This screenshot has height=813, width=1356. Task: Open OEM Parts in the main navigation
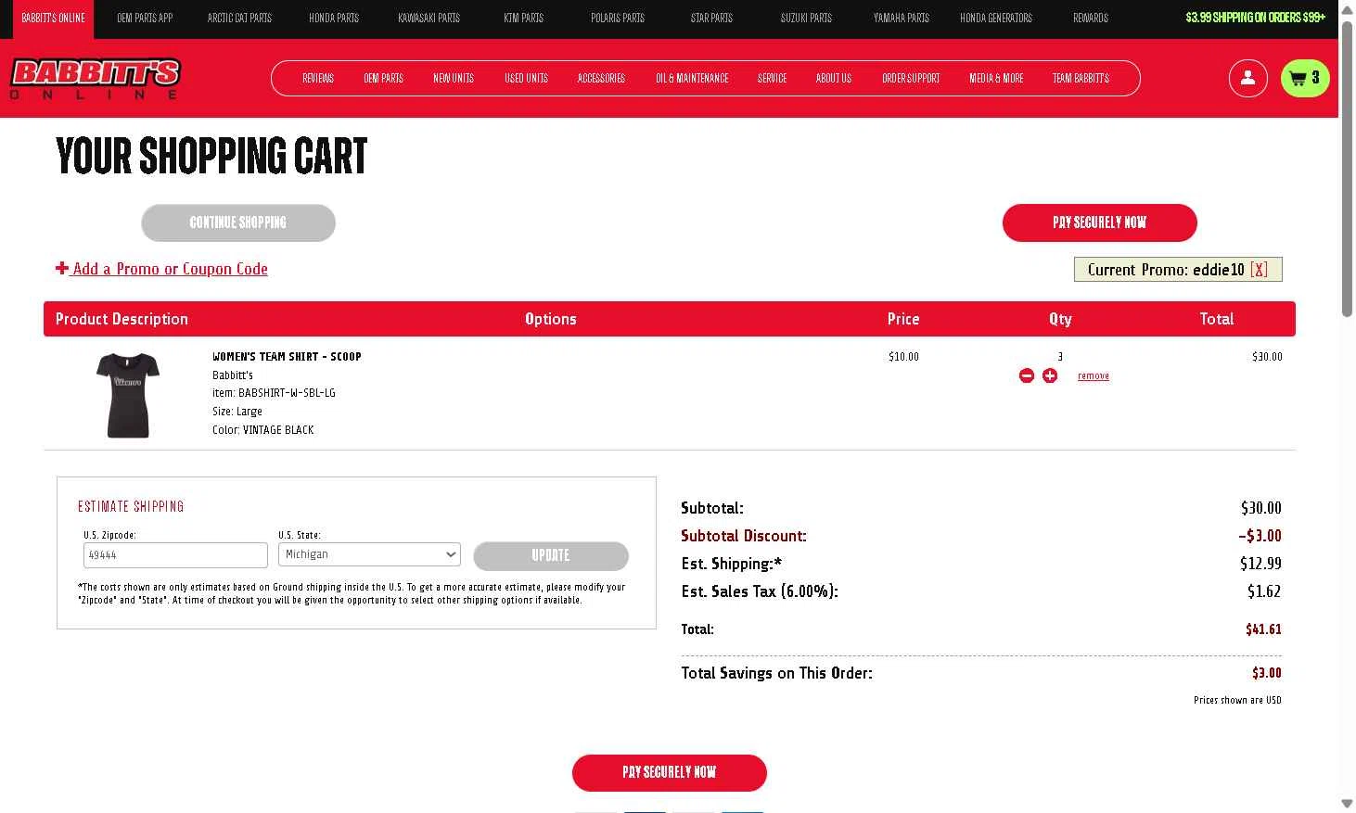coord(383,78)
